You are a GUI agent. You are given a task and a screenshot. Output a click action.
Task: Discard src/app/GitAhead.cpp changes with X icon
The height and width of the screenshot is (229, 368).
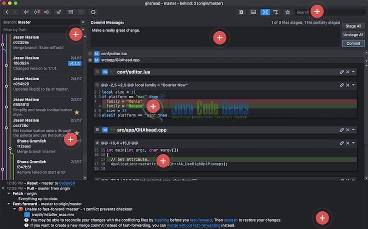click(x=348, y=130)
